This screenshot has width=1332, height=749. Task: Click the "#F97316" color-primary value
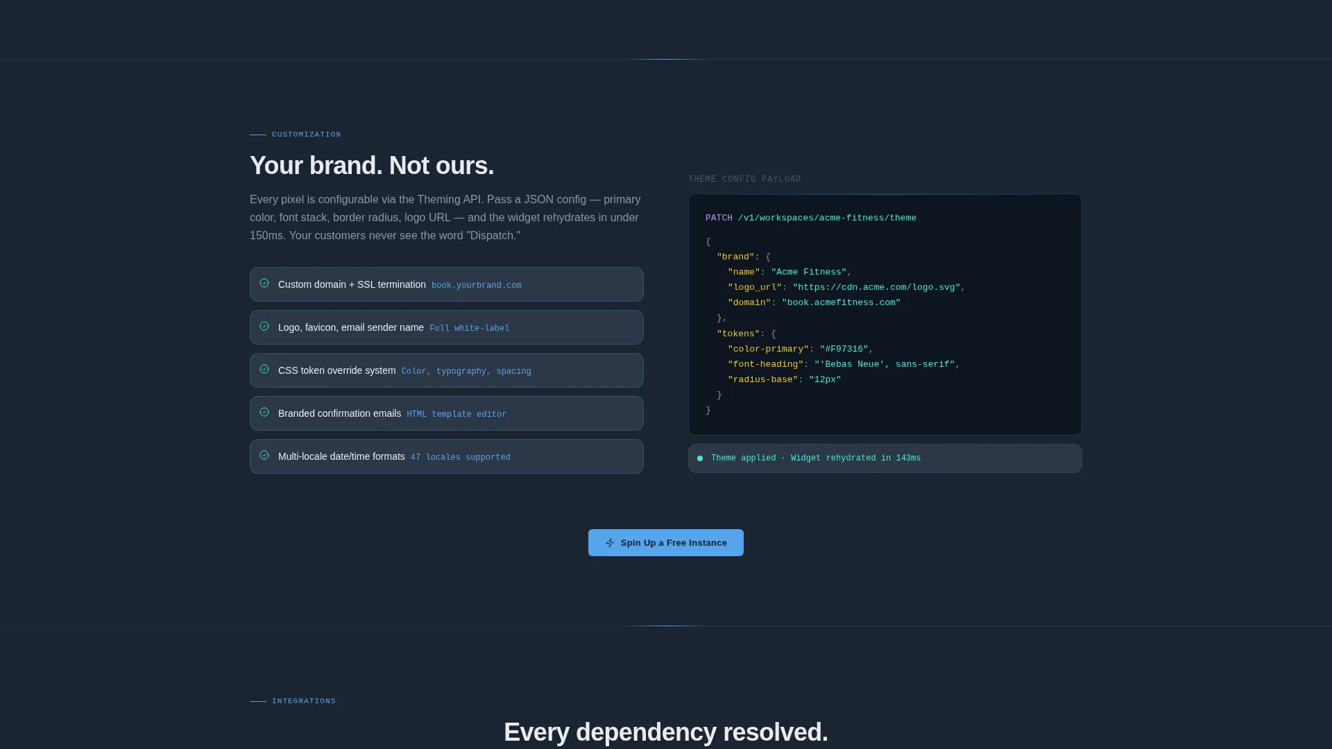[844, 349]
